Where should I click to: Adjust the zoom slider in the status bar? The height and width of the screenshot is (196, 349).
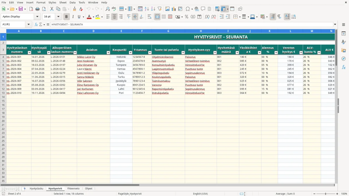325,194
